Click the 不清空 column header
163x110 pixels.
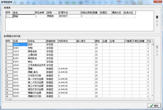(136, 41)
